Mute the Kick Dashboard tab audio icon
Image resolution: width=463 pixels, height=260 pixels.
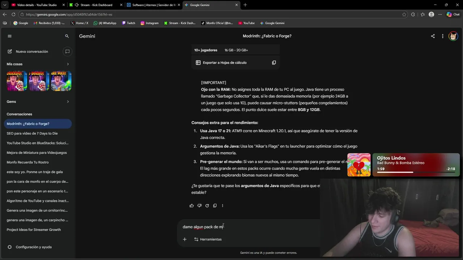77,5
